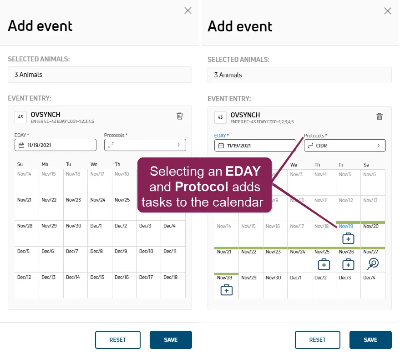Screen dimensions: 400x354
Task: Click RESET button in left panel
Action: click(117, 340)
